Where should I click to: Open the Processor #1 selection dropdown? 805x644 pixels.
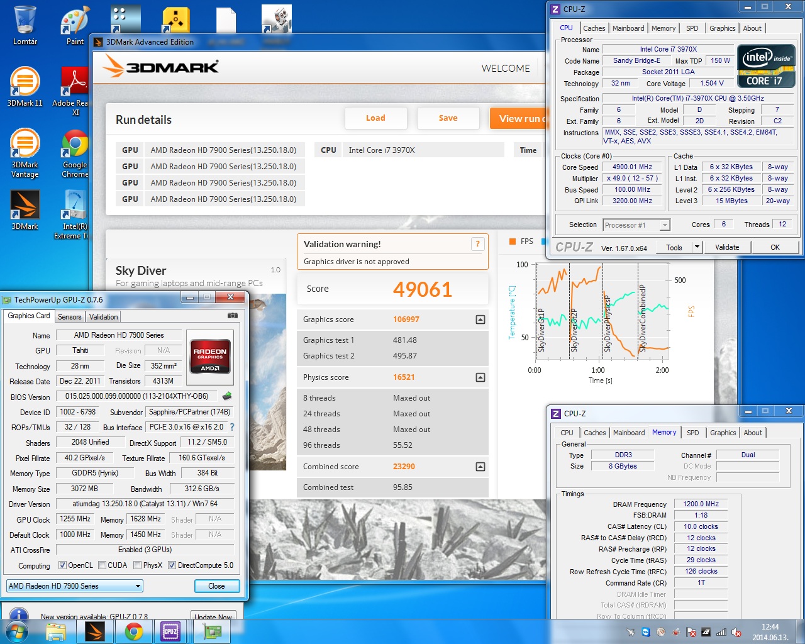(x=636, y=225)
